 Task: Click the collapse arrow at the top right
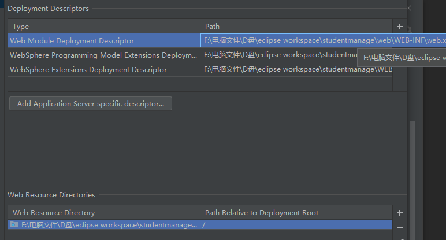coord(409,8)
